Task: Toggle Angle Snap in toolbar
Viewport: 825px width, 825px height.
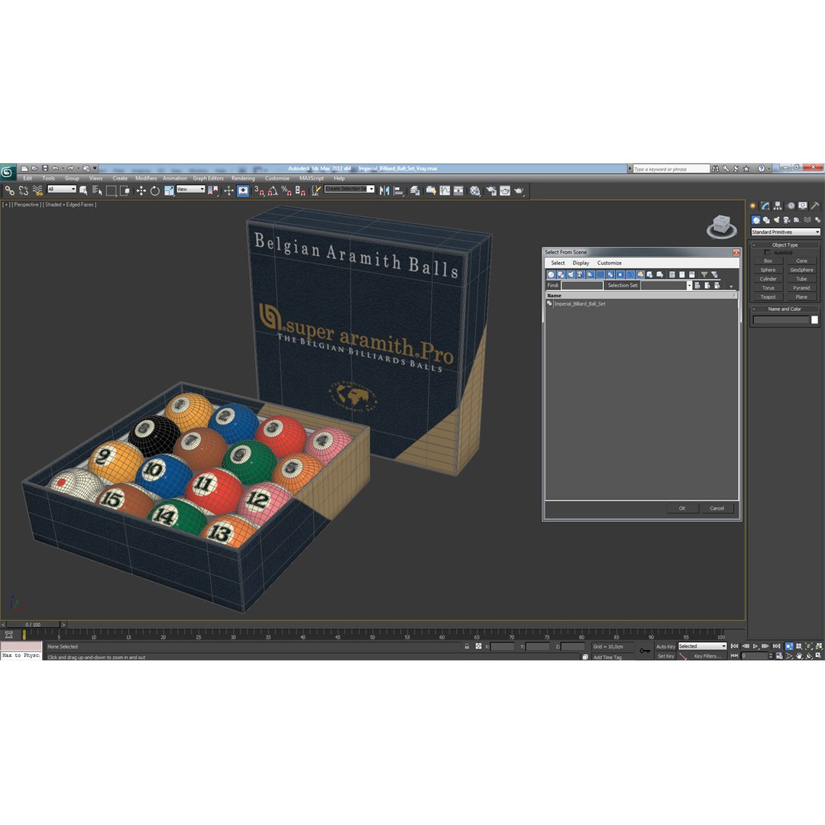Action: tap(273, 190)
